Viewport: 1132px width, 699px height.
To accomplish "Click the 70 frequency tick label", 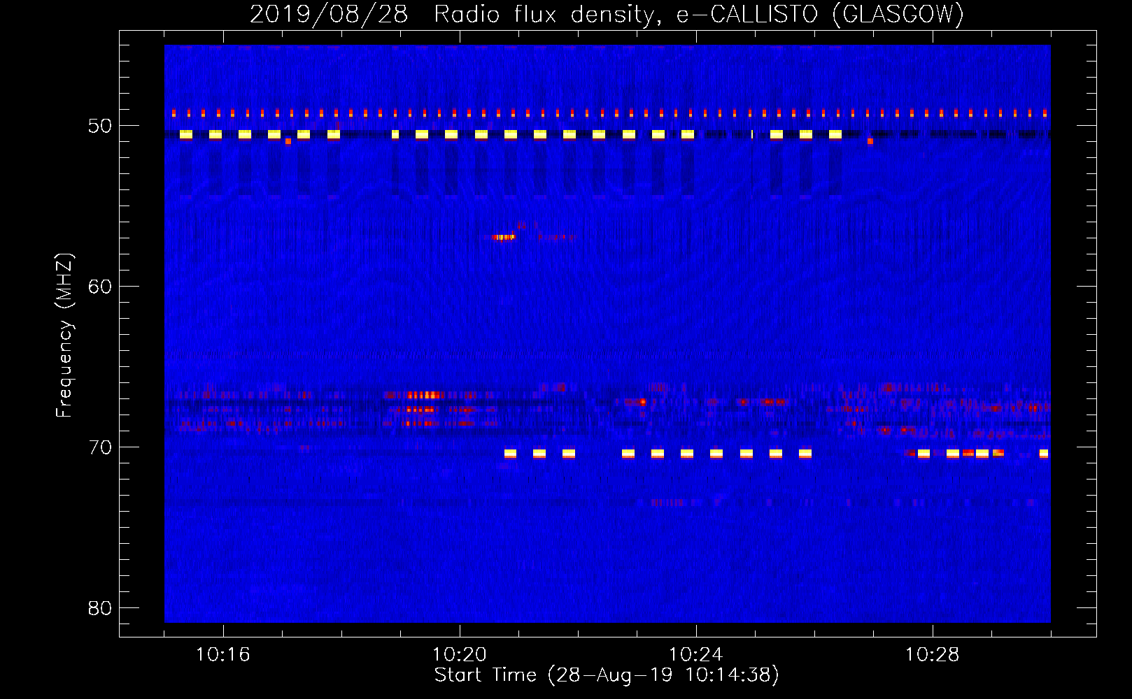I will (x=100, y=447).
